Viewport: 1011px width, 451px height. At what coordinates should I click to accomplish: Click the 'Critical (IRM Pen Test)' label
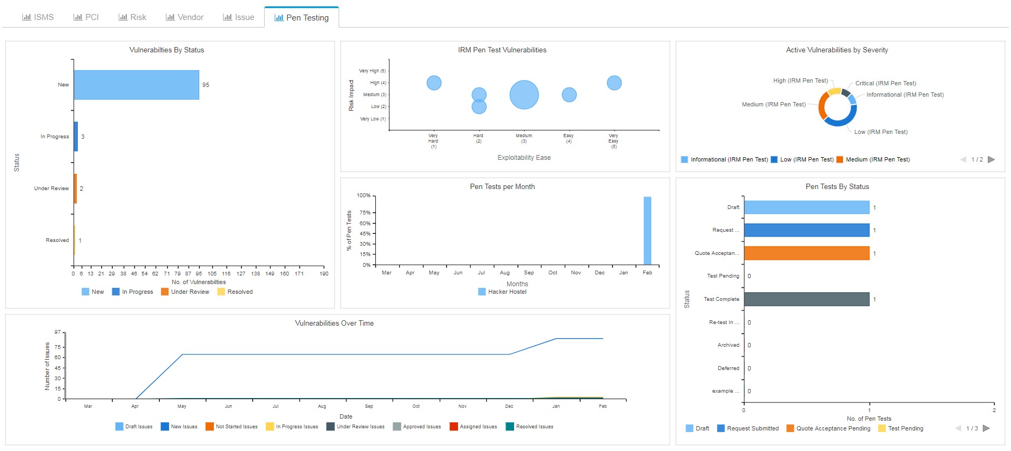click(886, 83)
